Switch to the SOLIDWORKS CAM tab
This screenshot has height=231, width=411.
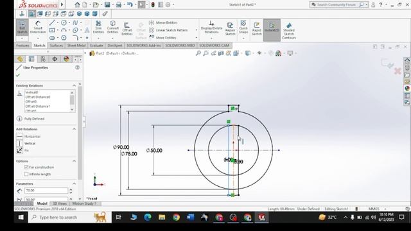(214, 46)
